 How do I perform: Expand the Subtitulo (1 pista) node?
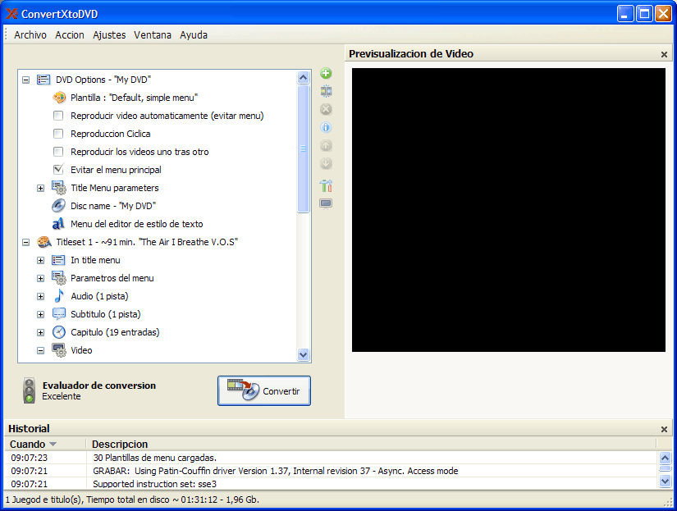tap(40, 315)
